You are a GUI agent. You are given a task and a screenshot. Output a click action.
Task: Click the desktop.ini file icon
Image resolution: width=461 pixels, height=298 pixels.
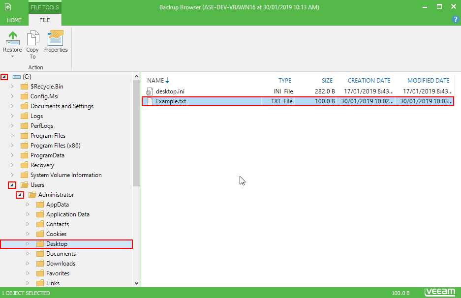[x=151, y=91]
